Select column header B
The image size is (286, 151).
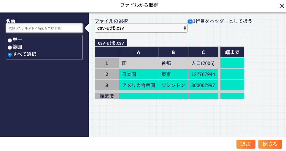coord(173,52)
